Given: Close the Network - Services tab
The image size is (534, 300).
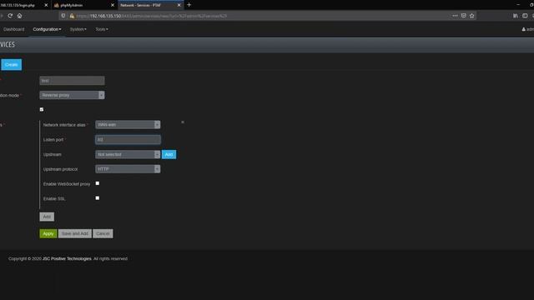Looking at the screenshot, I should (179, 5).
